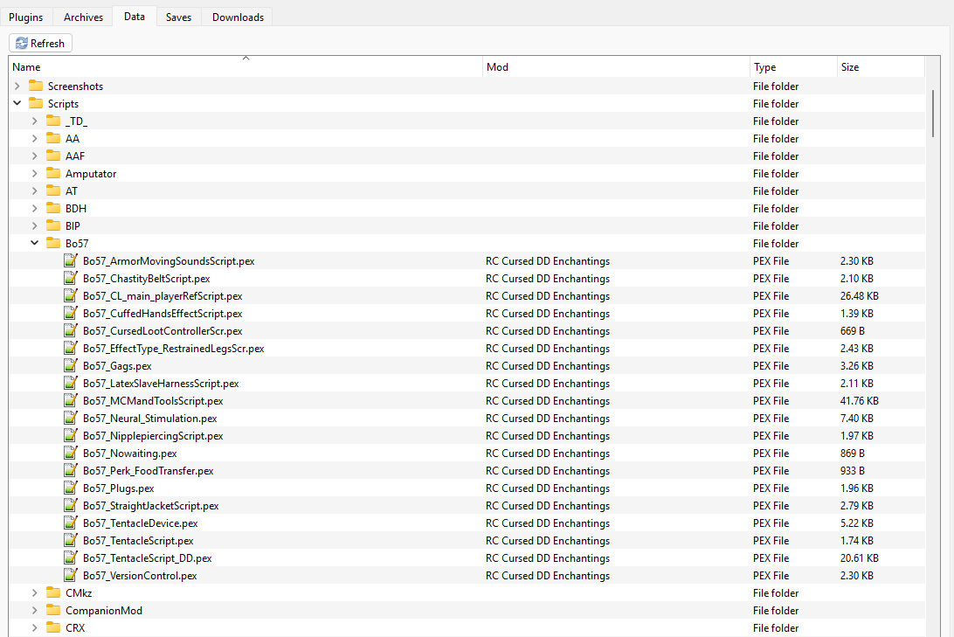Screen dimensions: 954x637
Task: Select the Bo57_NipplepiercingScript.pex file name
Action: point(153,436)
